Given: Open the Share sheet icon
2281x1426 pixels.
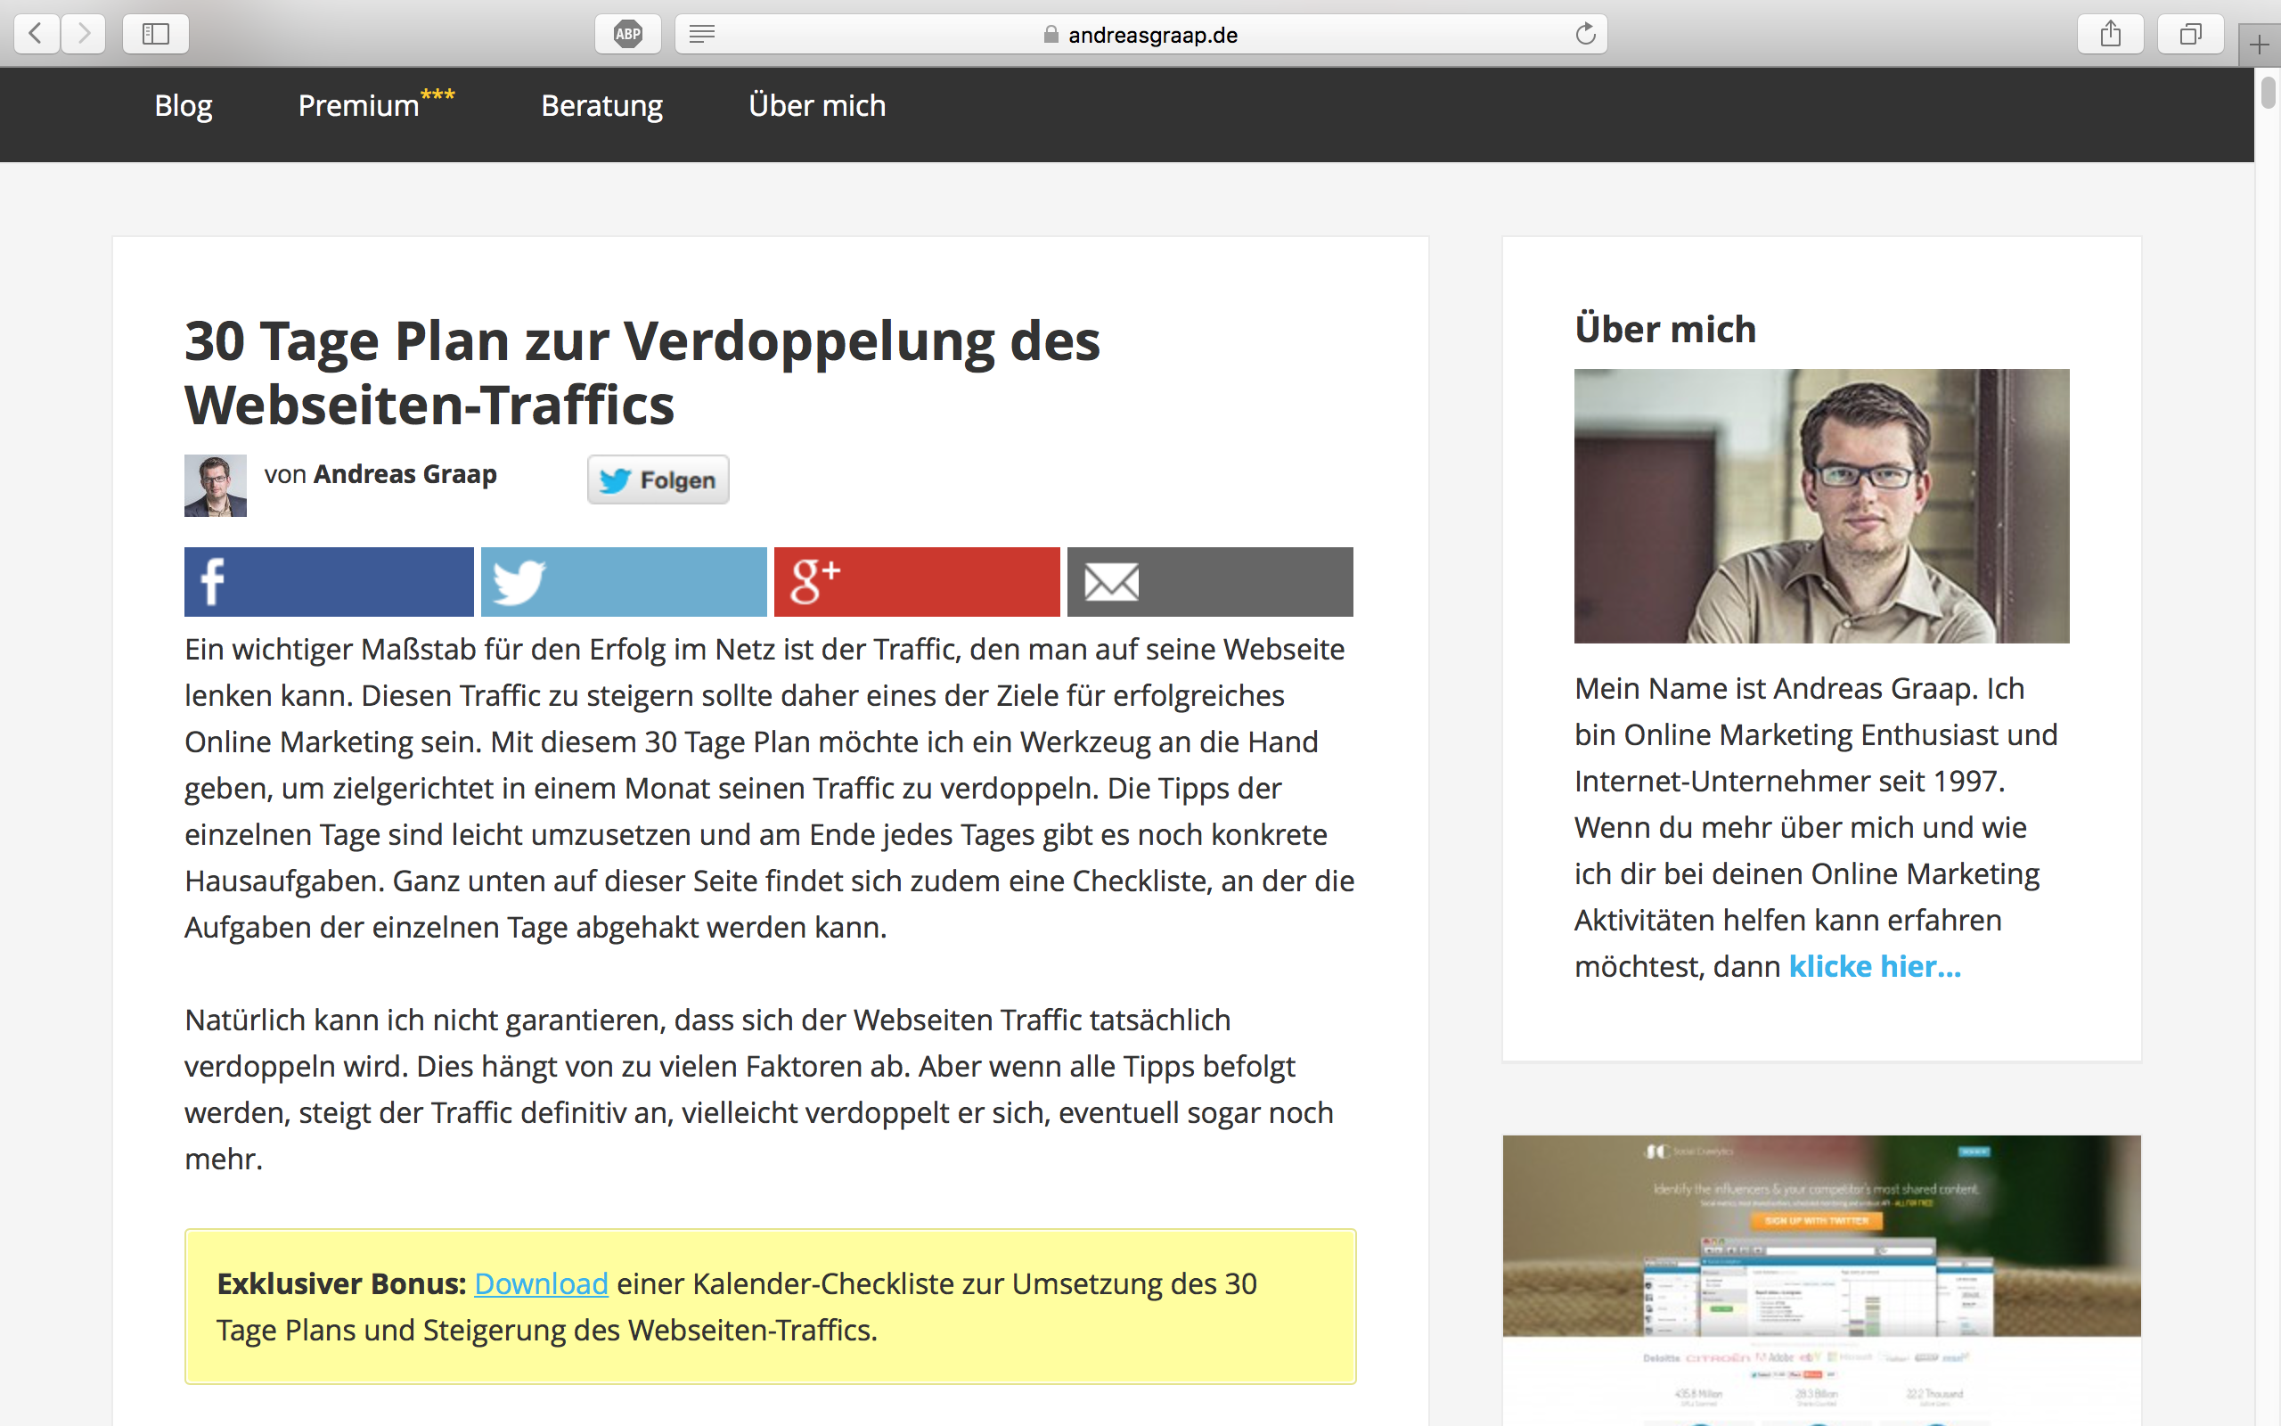Looking at the screenshot, I should pos(2111,34).
